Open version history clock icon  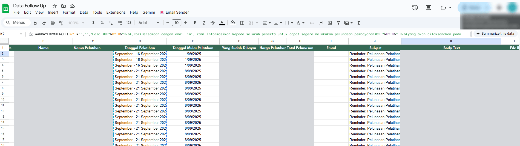click(x=415, y=8)
